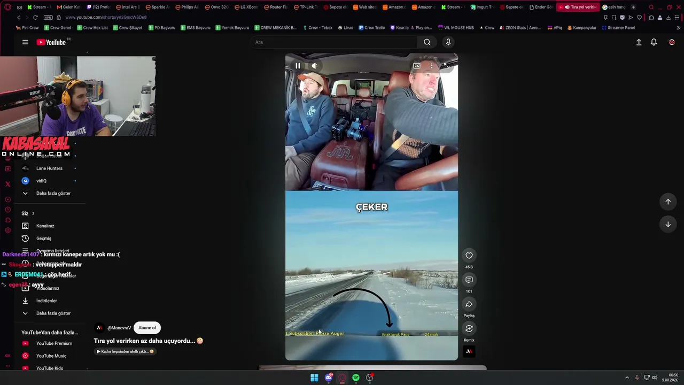
Task: Open Opera's tab search icon
Action: [651, 7]
